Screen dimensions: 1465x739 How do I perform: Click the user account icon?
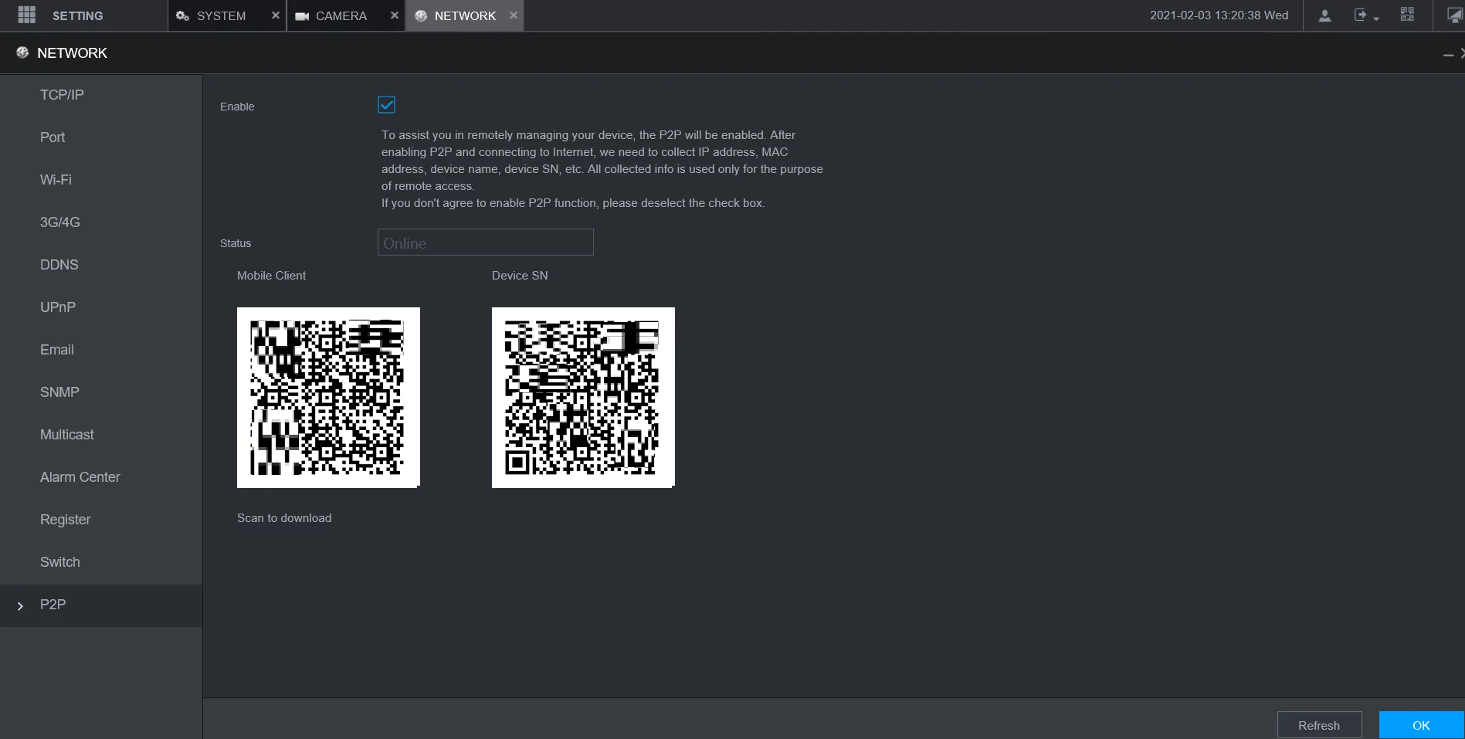tap(1324, 15)
